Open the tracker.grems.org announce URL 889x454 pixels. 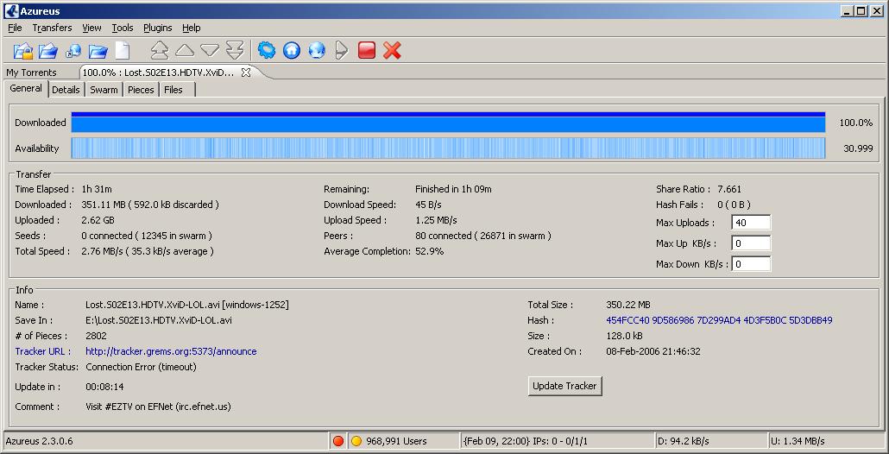pos(171,351)
